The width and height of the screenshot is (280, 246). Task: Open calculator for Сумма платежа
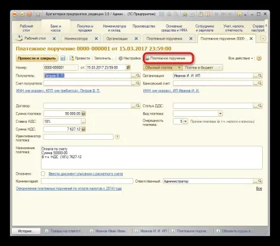pyautogui.click(x=83, y=113)
